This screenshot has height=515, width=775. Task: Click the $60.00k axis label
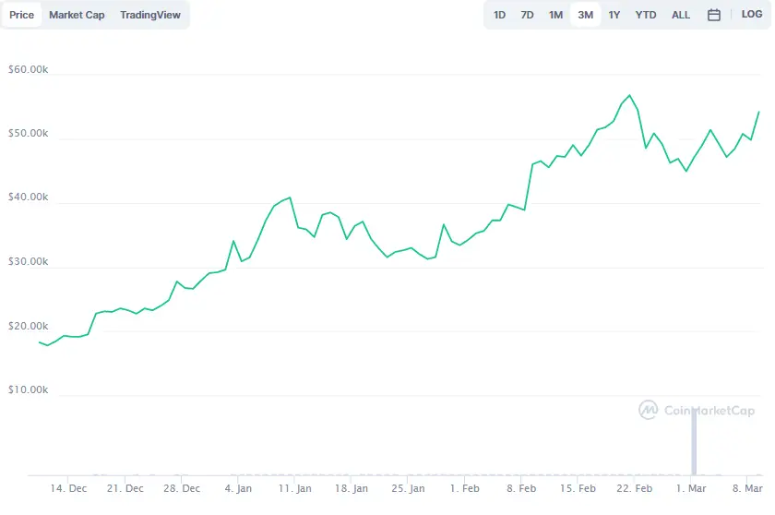(x=29, y=69)
